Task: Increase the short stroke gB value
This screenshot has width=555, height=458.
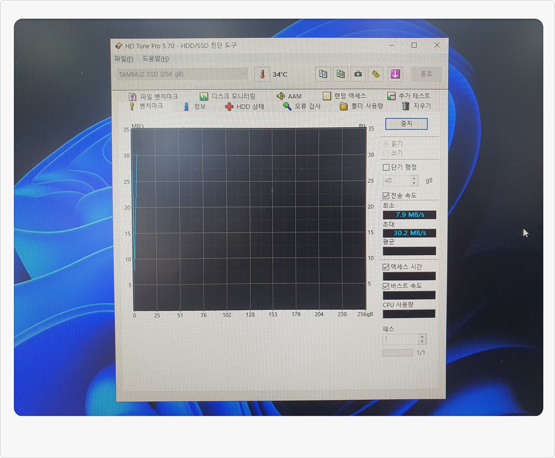Action: coord(415,178)
